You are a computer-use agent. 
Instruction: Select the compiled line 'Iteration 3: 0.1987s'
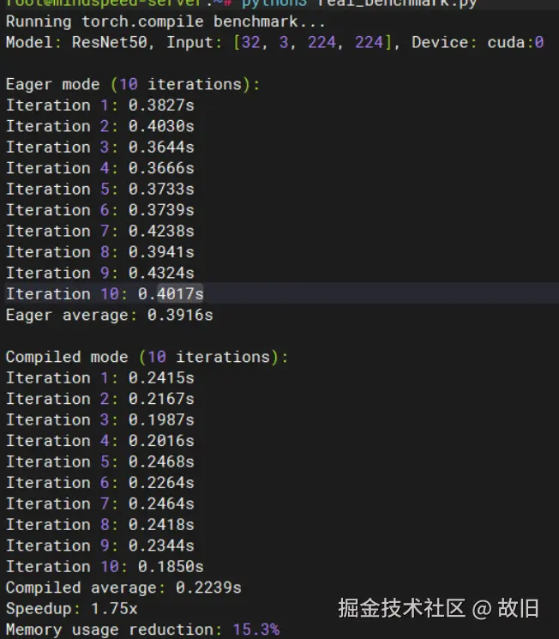coord(99,419)
